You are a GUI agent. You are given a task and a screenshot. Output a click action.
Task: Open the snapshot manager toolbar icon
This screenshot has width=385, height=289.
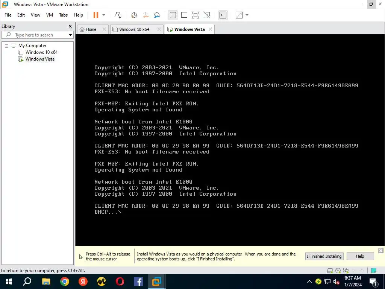tap(157, 15)
